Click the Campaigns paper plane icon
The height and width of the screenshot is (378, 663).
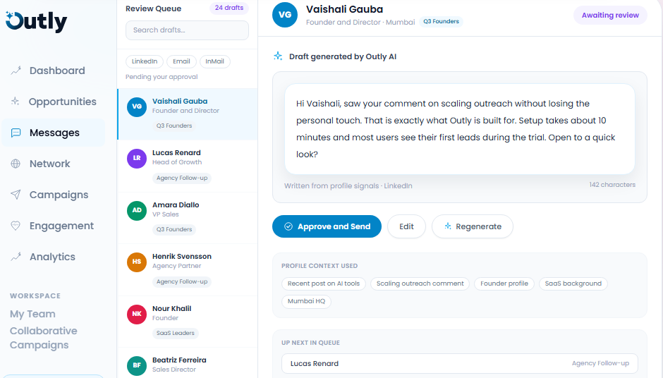click(x=16, y=195)
